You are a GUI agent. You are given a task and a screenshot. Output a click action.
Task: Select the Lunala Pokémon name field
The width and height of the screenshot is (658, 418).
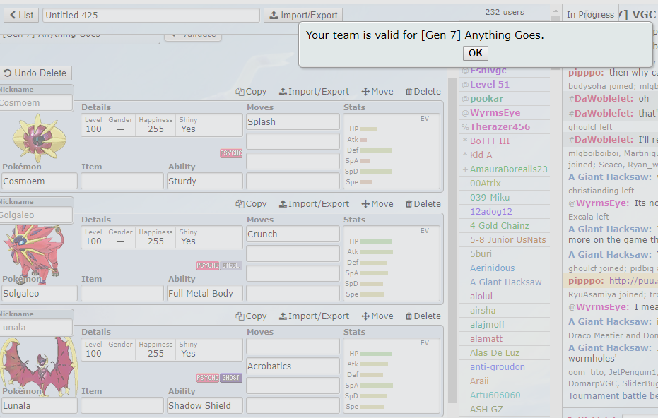(39, 406)
